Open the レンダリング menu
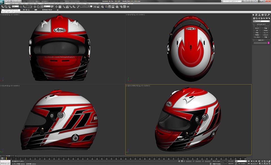 point(81,4)
